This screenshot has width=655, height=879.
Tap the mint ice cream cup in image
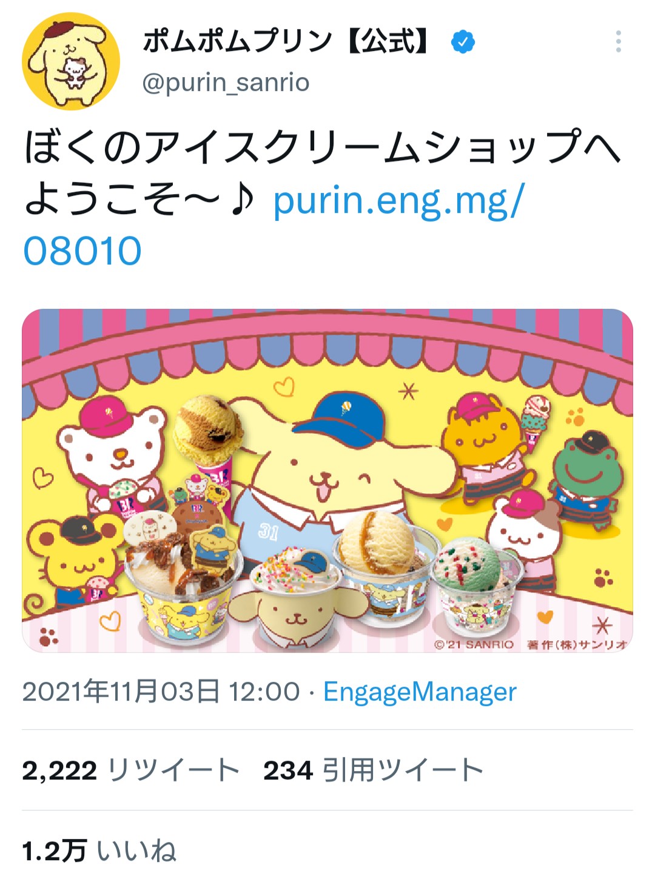(476, 582)
